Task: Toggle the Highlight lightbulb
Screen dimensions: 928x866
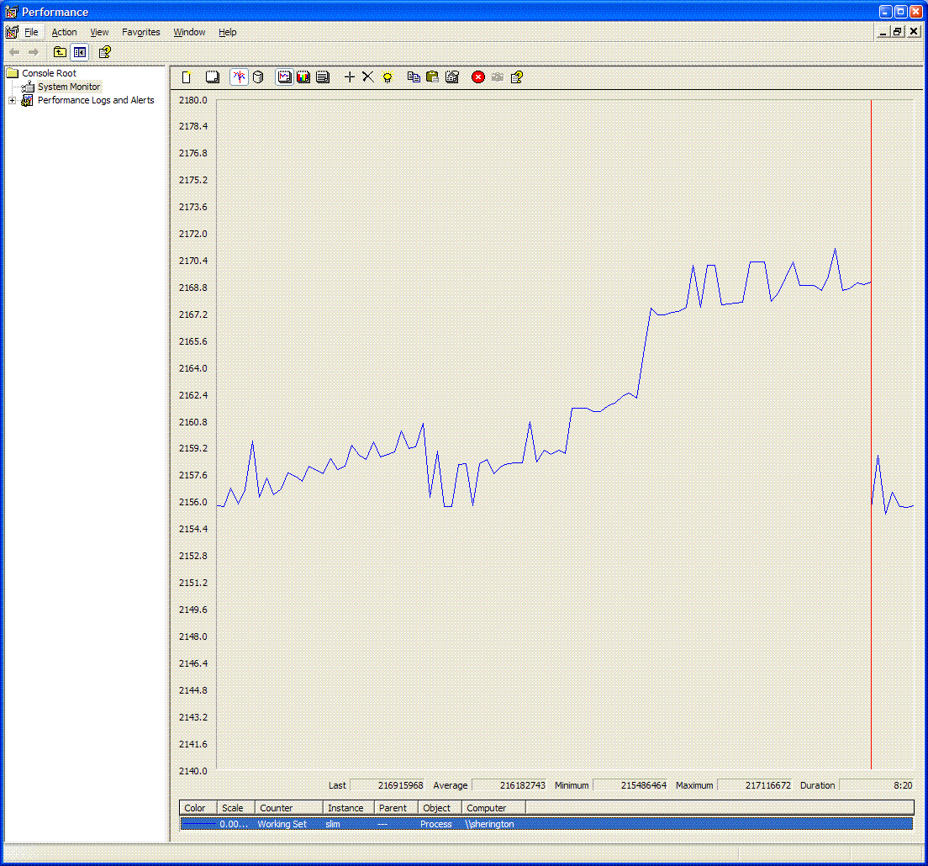Action: click(x=388, y=77)
